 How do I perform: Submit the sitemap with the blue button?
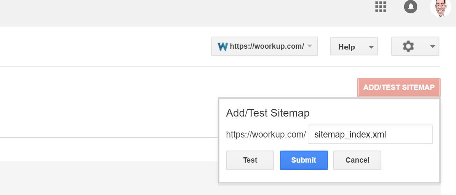point(304,160)
